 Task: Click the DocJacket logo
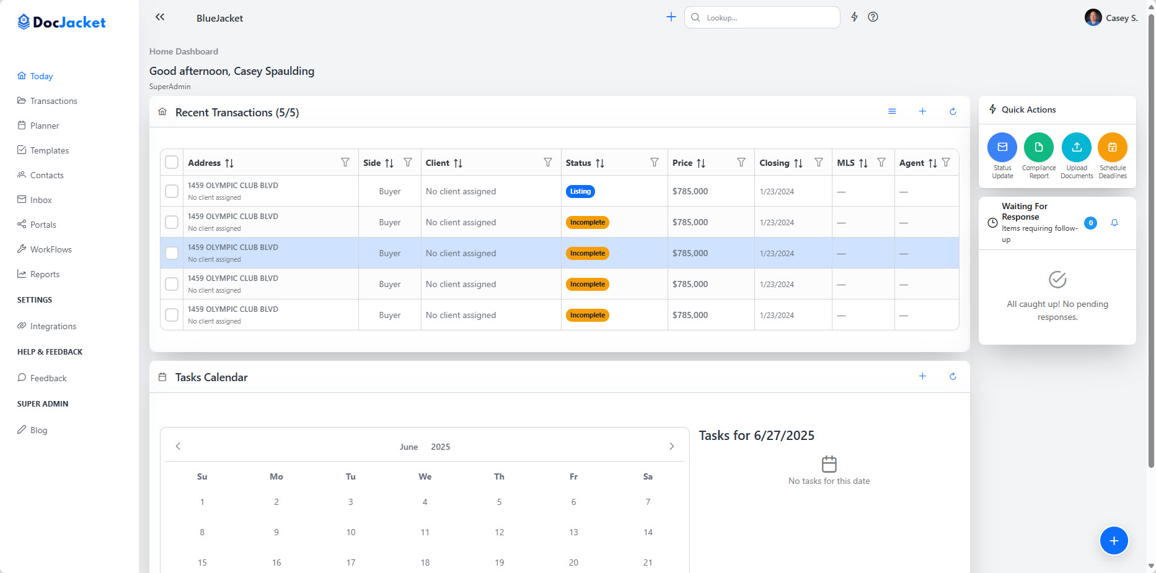pyautogui.click(x=61, y=22)
